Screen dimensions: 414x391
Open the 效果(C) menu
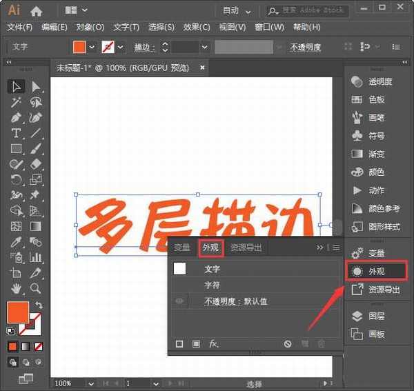click(197, 27)
